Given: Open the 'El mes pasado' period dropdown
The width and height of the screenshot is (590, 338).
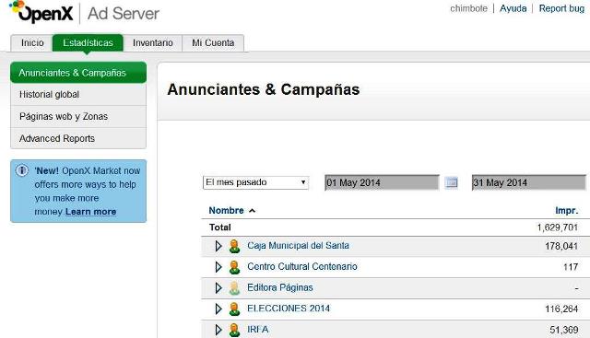Looking at the screenshot, I should [255, 182].
